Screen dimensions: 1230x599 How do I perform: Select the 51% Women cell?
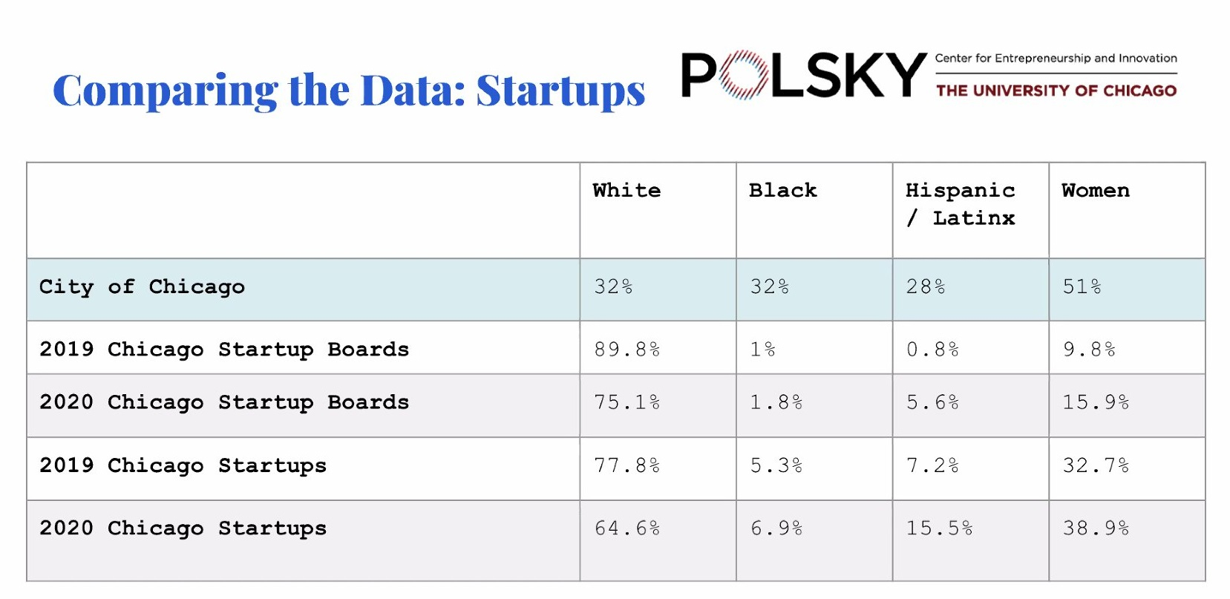point(1082,287)
